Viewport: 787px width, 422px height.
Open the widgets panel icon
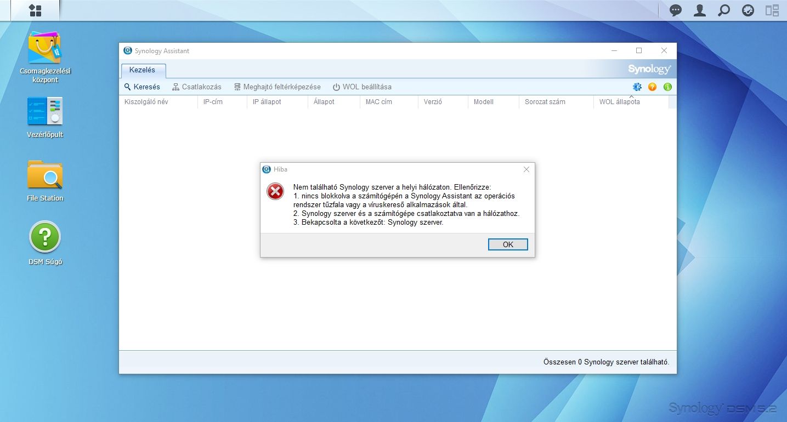[x=772, y=10]
